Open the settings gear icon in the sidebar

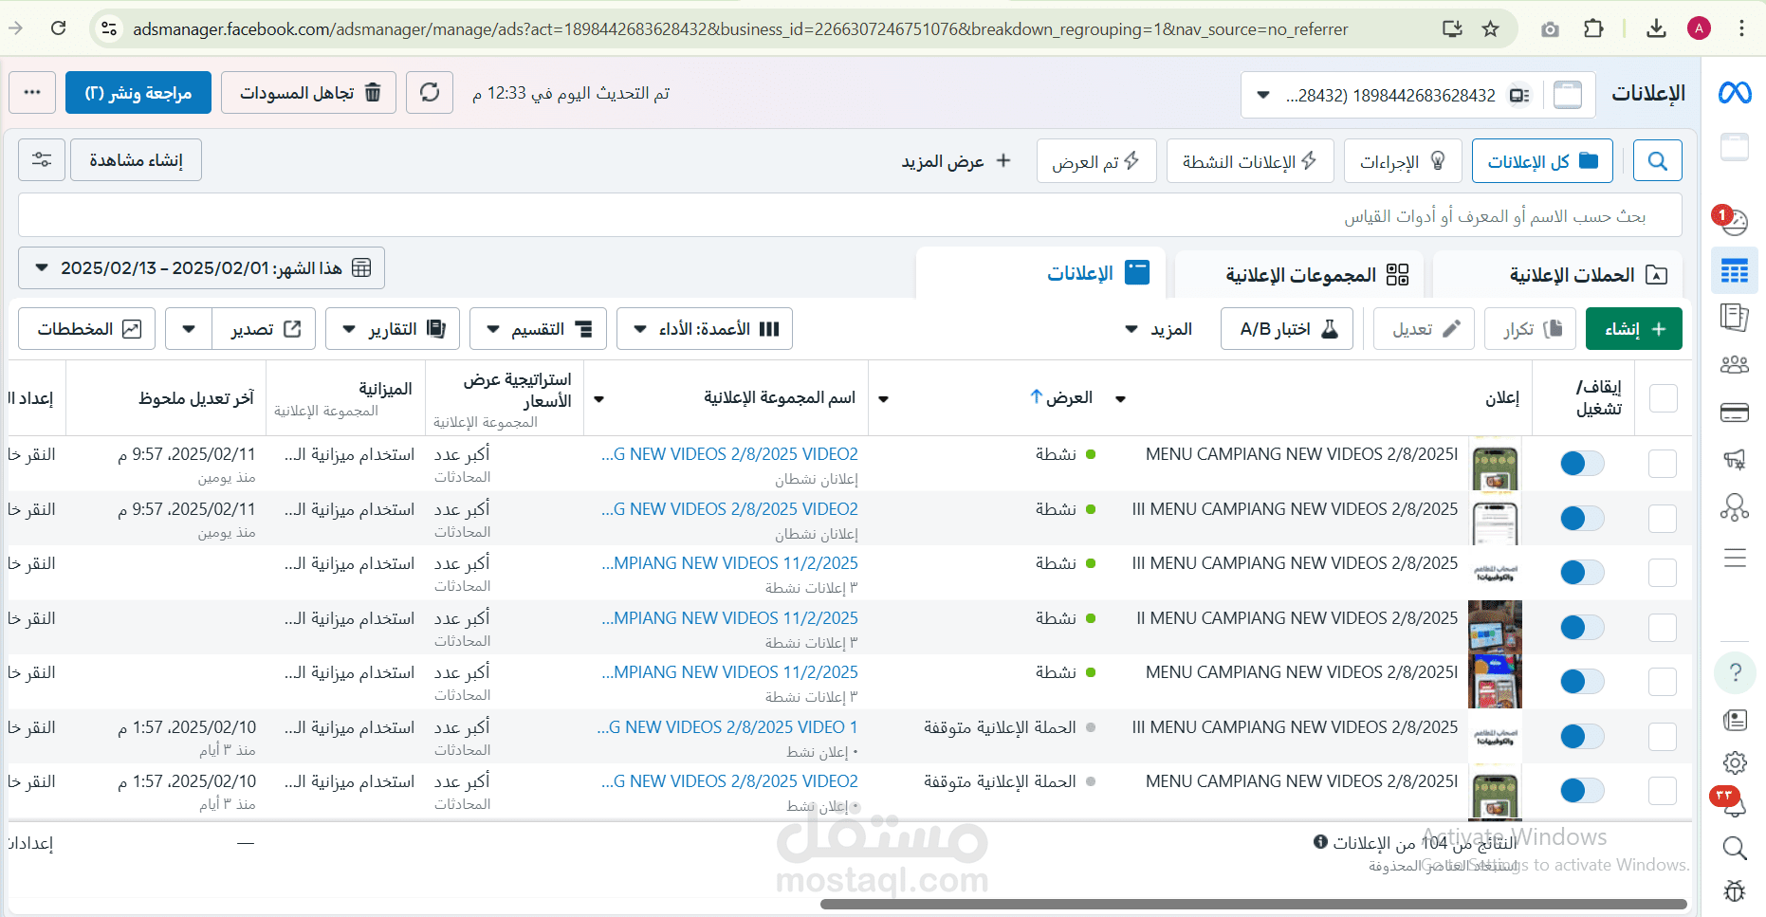coord(1735,762)
